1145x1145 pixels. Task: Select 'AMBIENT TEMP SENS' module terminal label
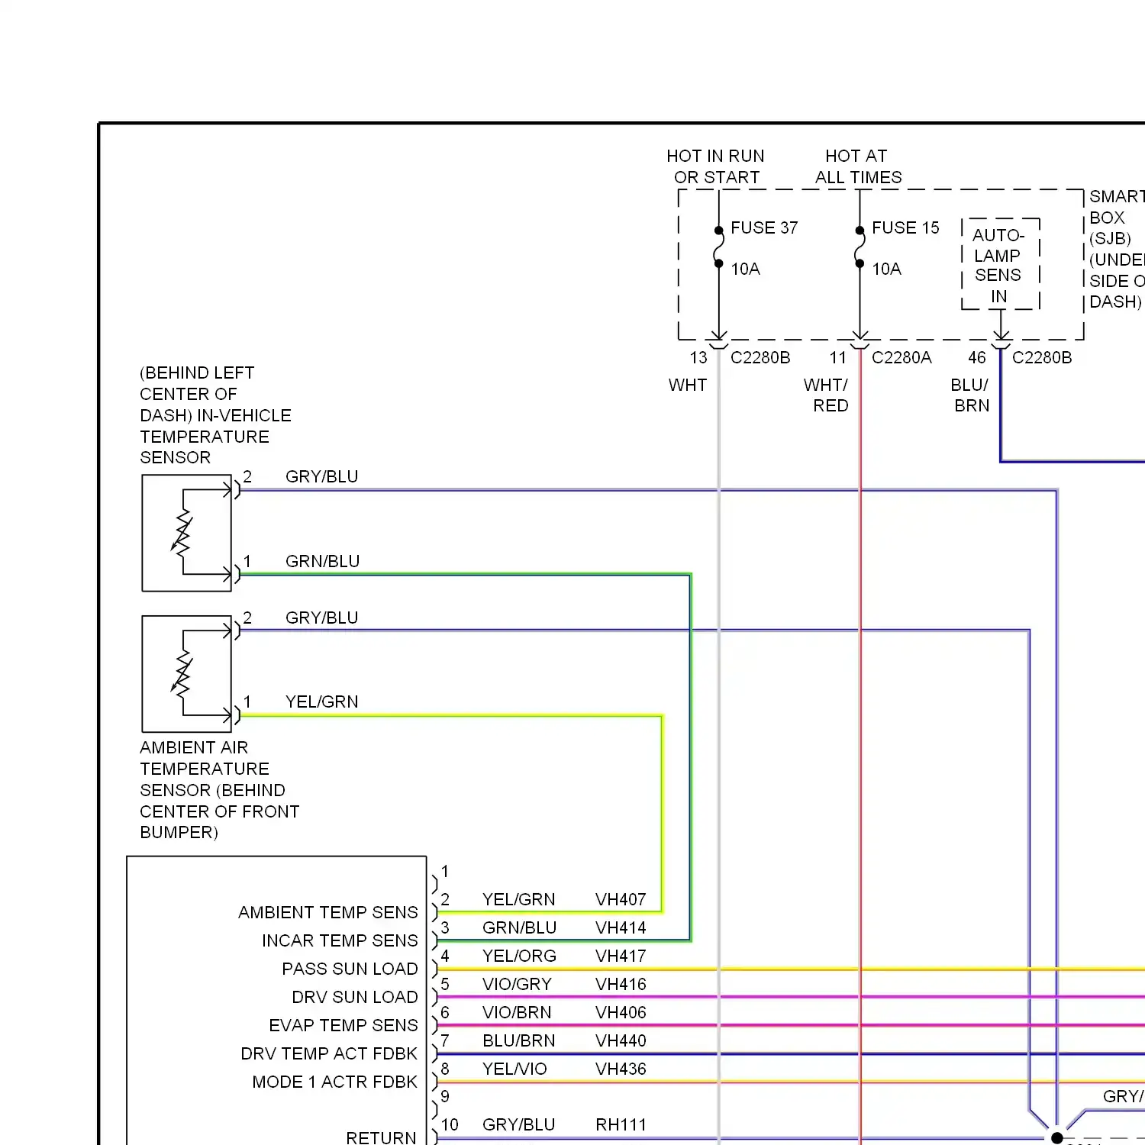click(327, 912)
